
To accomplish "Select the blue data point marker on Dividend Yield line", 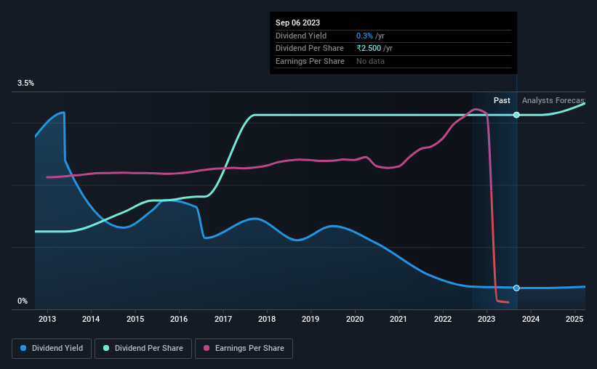I will 516,288.
